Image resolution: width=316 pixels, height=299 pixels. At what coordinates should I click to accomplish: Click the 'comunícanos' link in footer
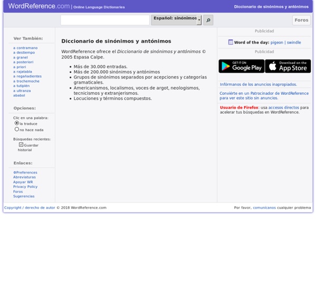tap(264, 207)
